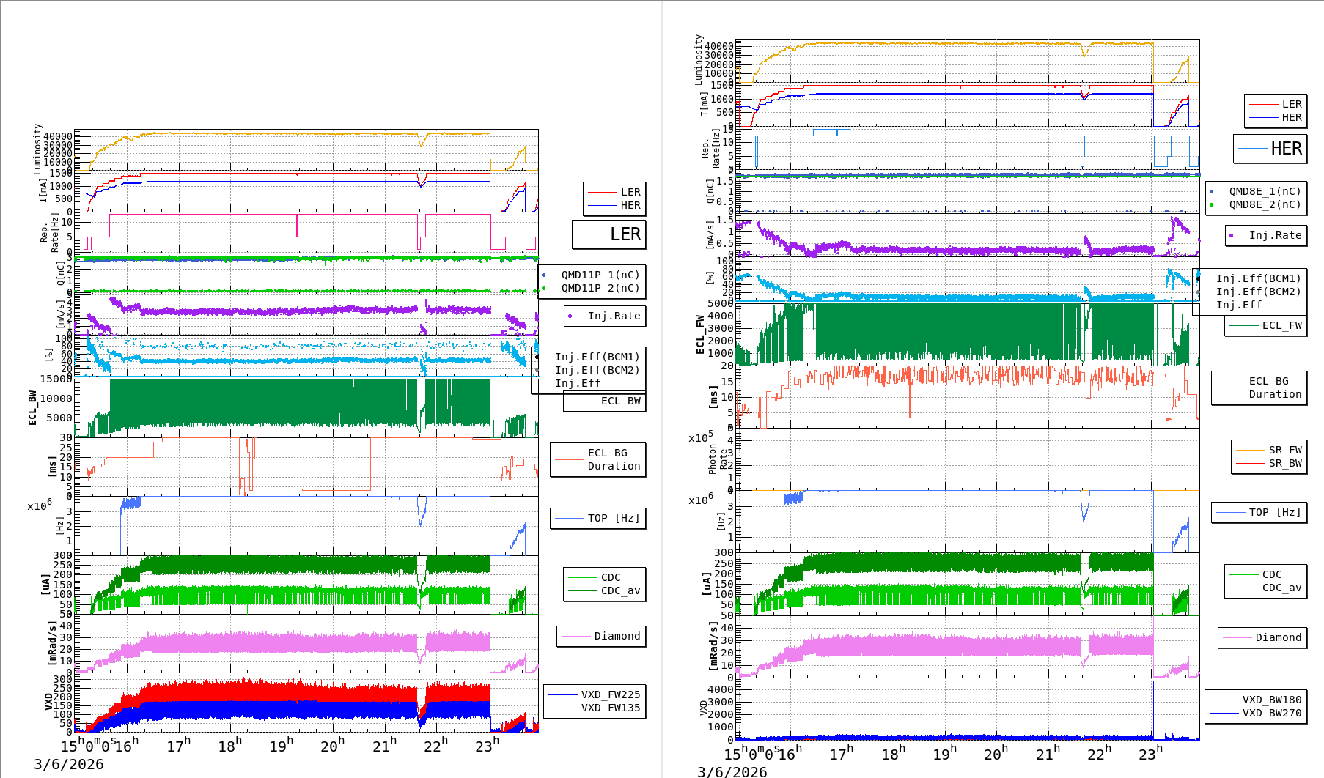Select the QMD11P_1(nC) legend entry
This screenshot has height=778, width=1324.
pos(600,275)
